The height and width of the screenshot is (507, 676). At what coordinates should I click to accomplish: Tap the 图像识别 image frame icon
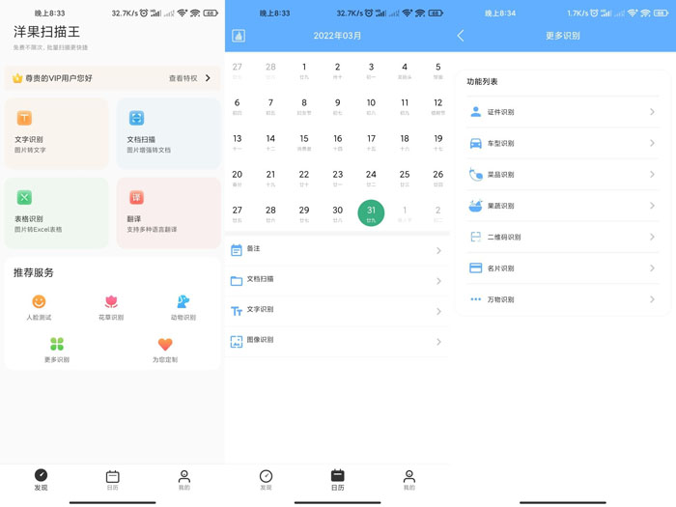coord(237,342)
